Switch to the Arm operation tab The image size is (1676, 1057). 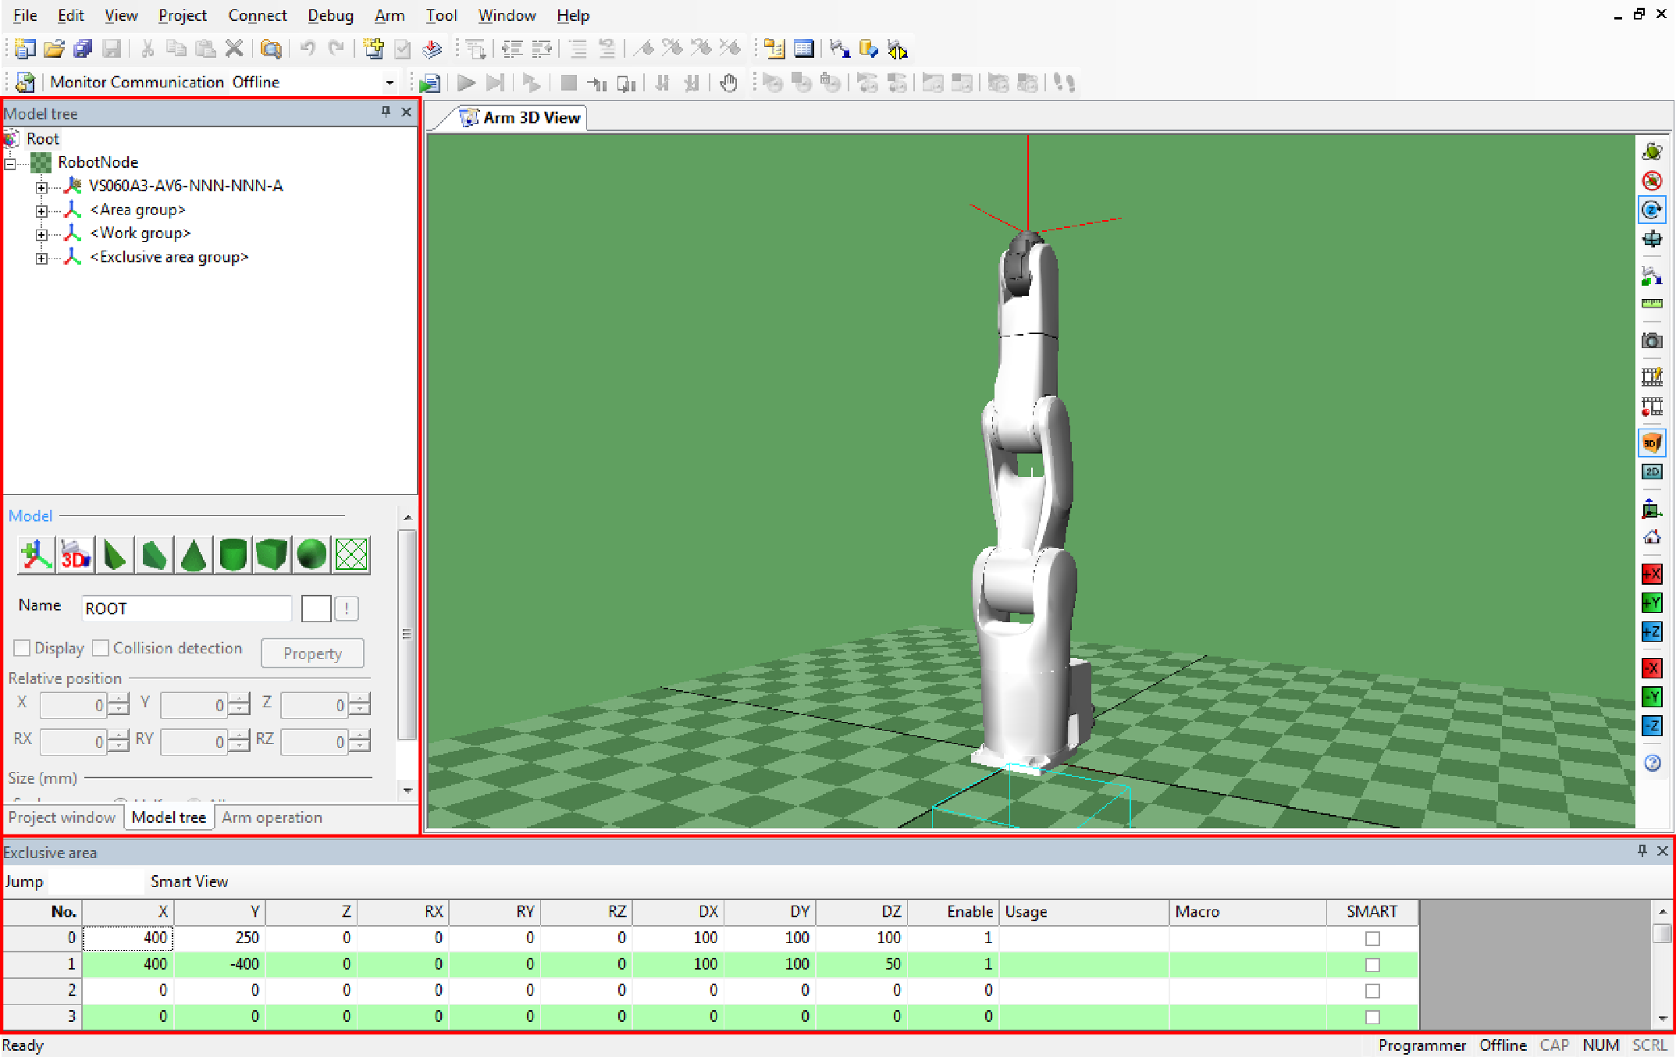pos(272,817)
